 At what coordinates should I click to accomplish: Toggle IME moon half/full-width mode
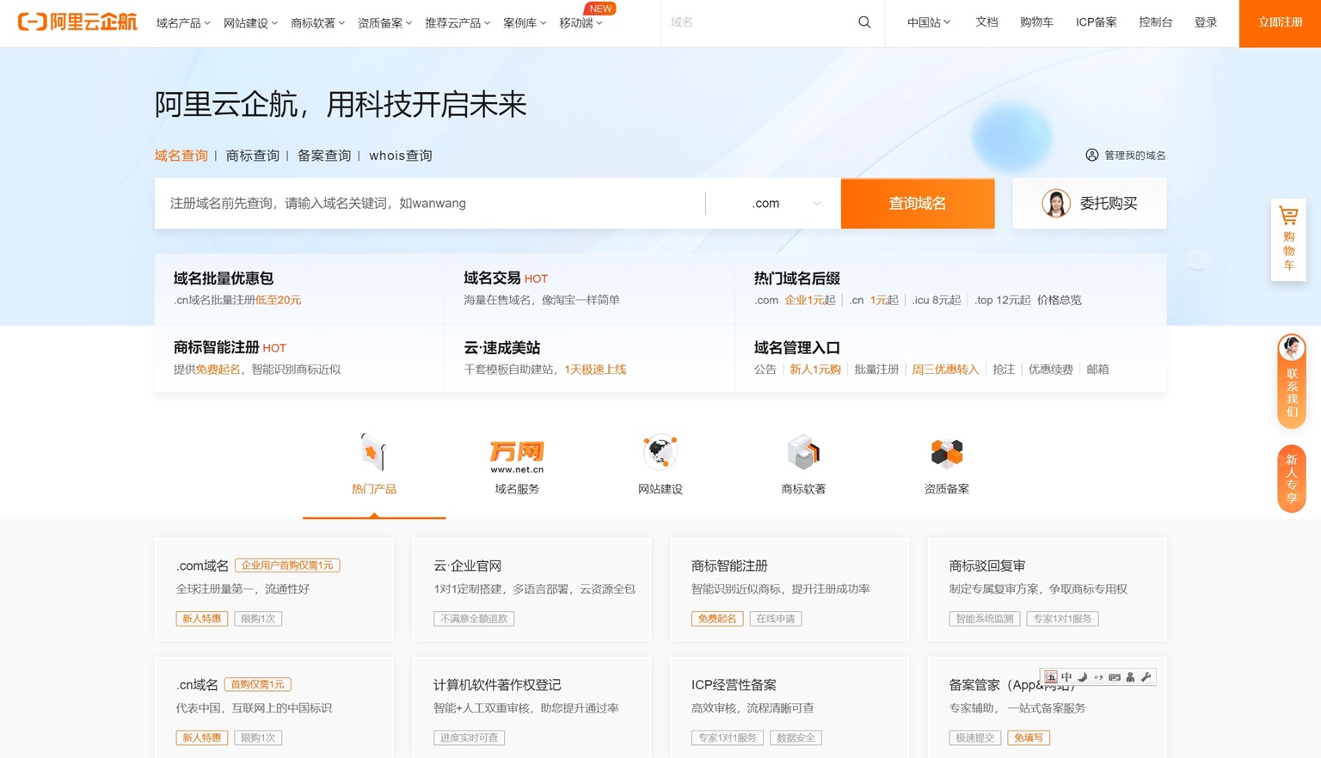coord(1083,677)
